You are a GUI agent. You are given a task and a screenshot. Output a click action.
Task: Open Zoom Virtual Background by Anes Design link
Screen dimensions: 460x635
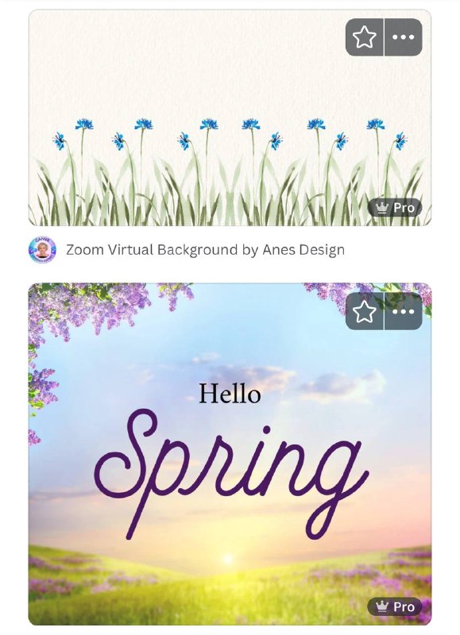(x=205, y=250)
